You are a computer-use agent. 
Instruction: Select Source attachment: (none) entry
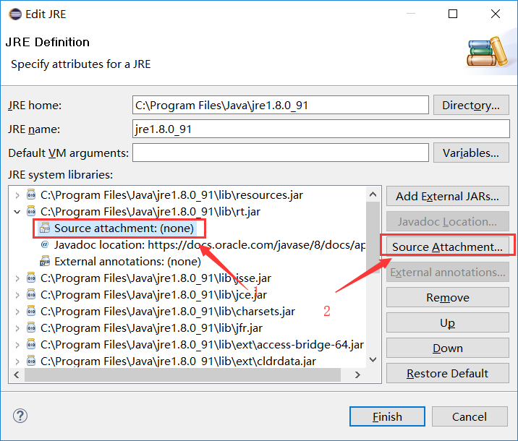(124, 228)
